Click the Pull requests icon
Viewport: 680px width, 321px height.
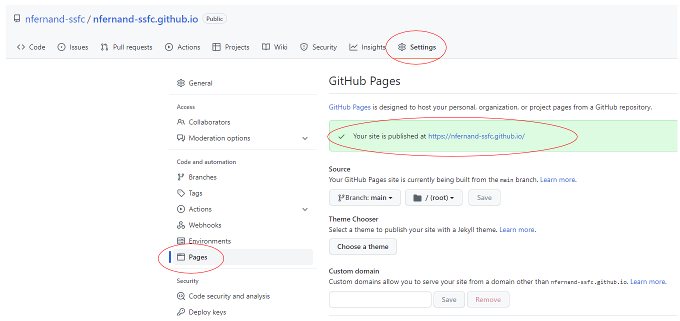click(x=104, y=47)
